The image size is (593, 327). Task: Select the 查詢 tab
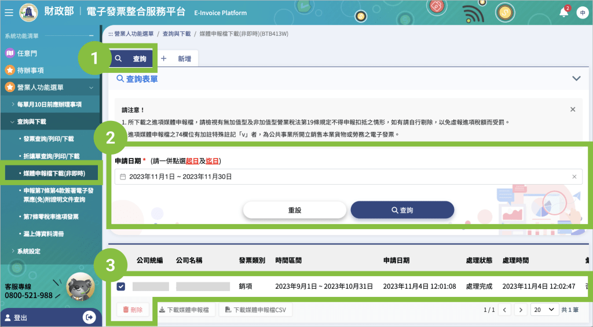tap(132, 58)
